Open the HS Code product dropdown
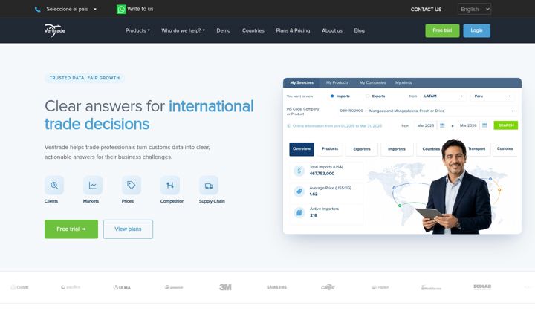This screenshot has height=334, width=535. (427, 111)
